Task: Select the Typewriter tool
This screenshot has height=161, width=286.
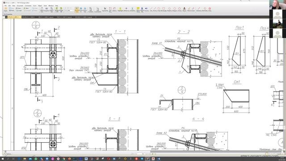Action: [105, 9]
